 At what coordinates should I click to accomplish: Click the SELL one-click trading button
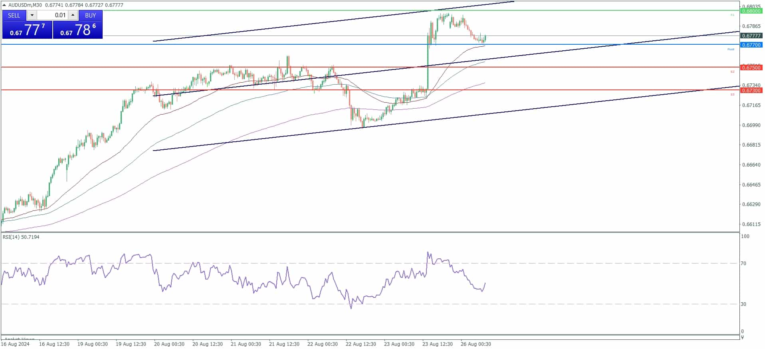[14, 15]
